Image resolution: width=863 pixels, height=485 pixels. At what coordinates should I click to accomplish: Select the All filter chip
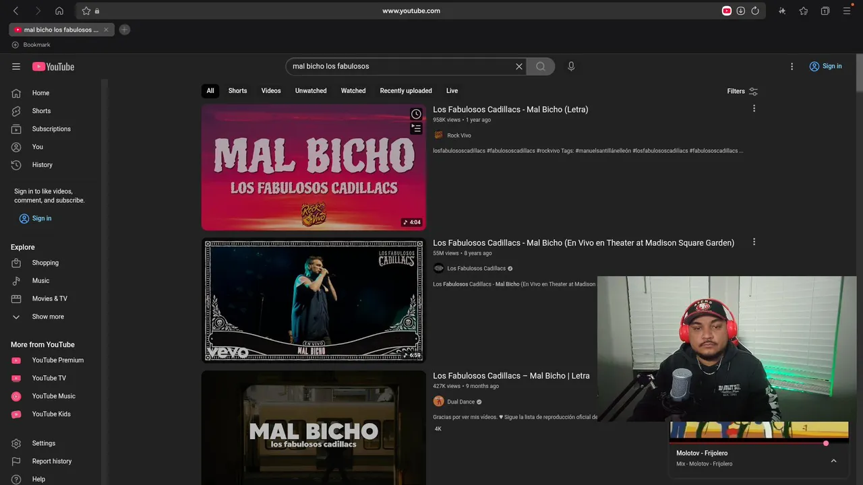click(x=210, y=91)
